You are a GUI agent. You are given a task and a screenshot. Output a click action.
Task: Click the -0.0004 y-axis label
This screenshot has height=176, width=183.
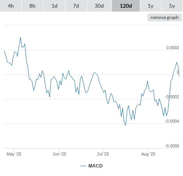coord(172,121)
